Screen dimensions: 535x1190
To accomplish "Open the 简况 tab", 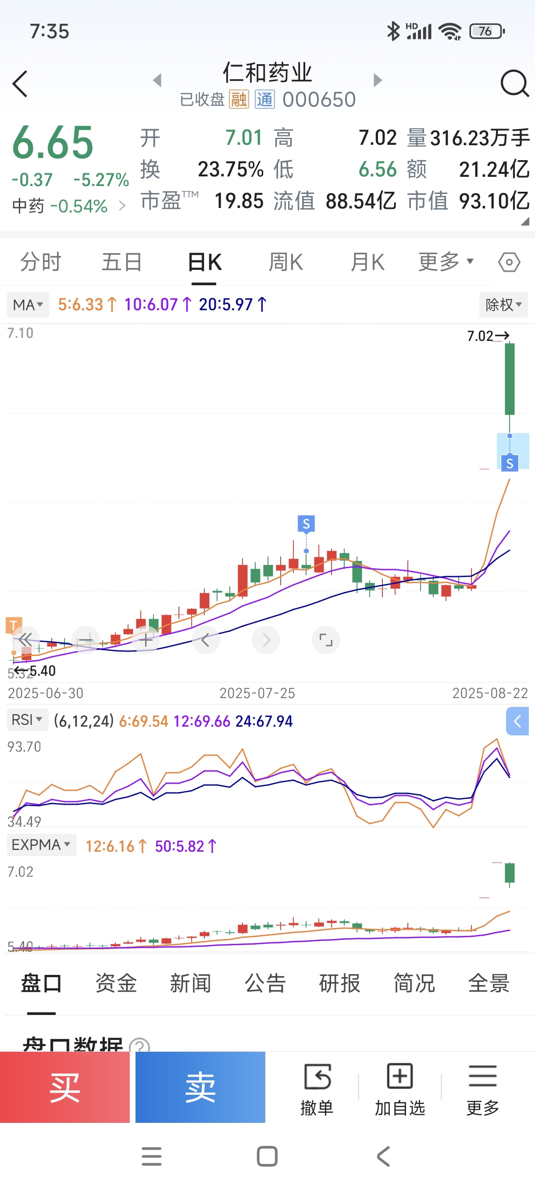I will pos(414,983).
